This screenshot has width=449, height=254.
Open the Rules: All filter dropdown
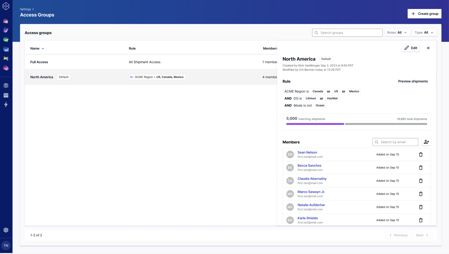397,33
